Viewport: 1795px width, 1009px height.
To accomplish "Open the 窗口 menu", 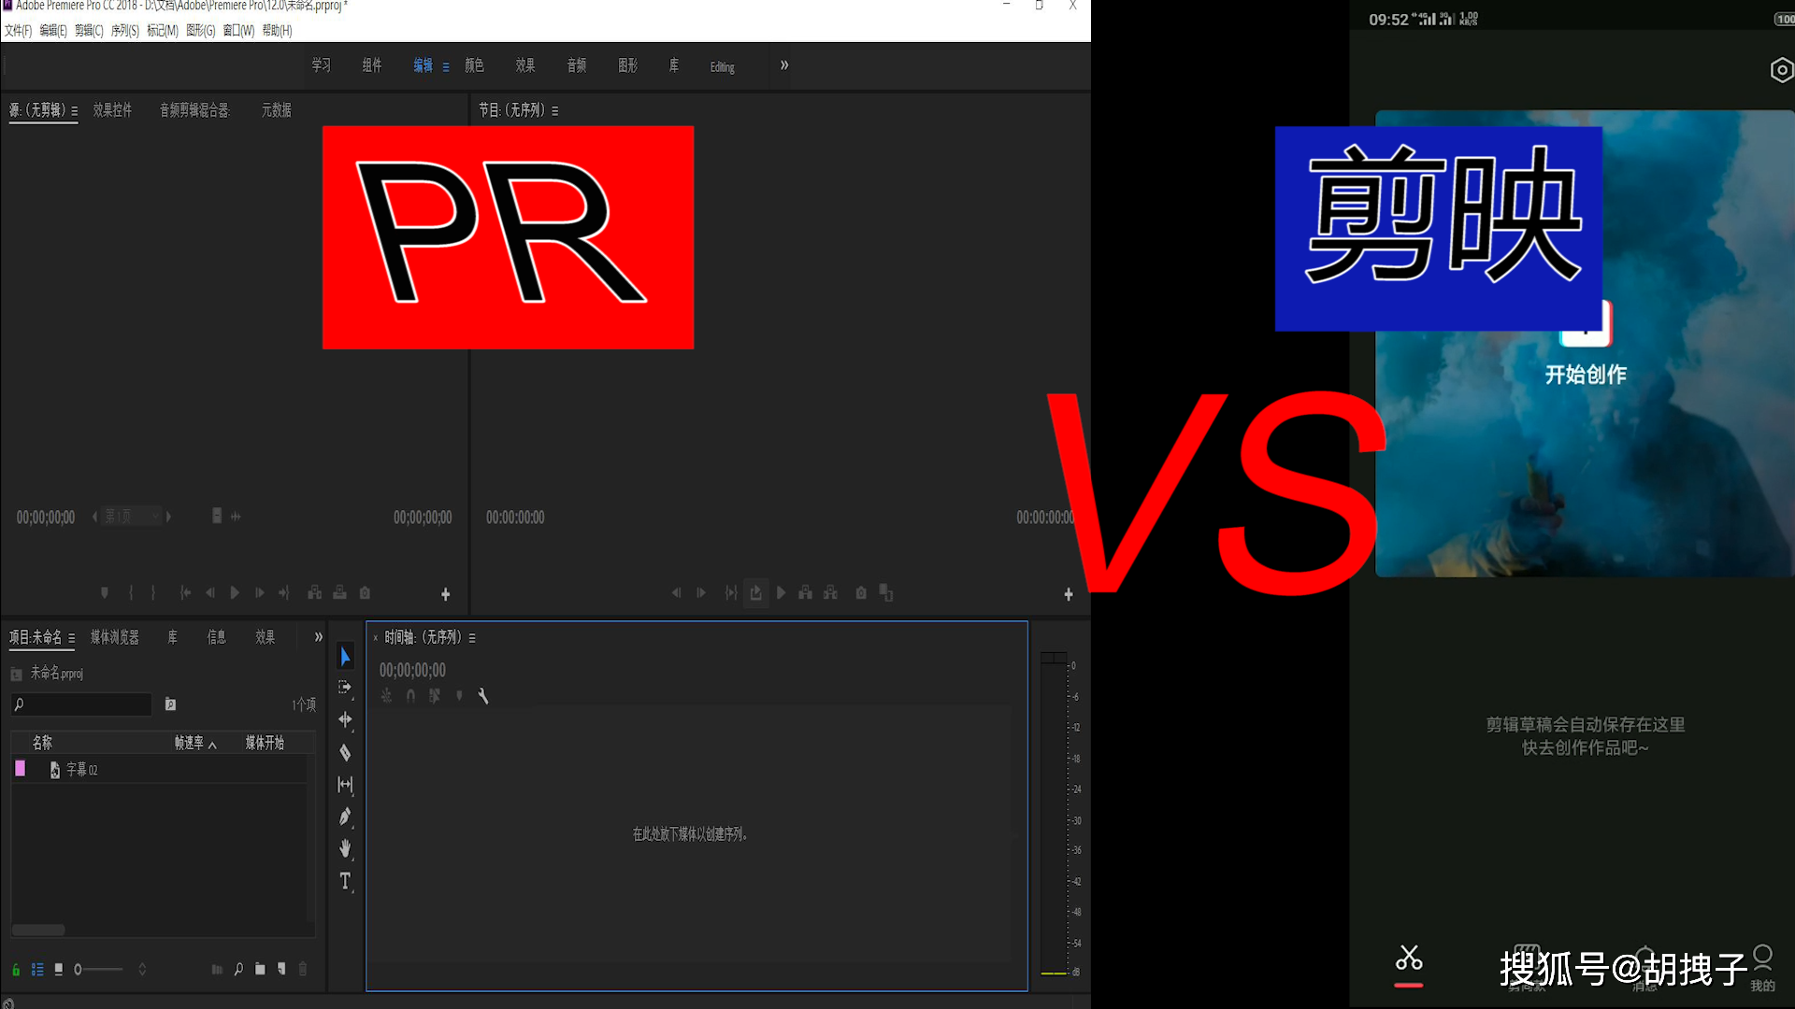I will 238,31.
